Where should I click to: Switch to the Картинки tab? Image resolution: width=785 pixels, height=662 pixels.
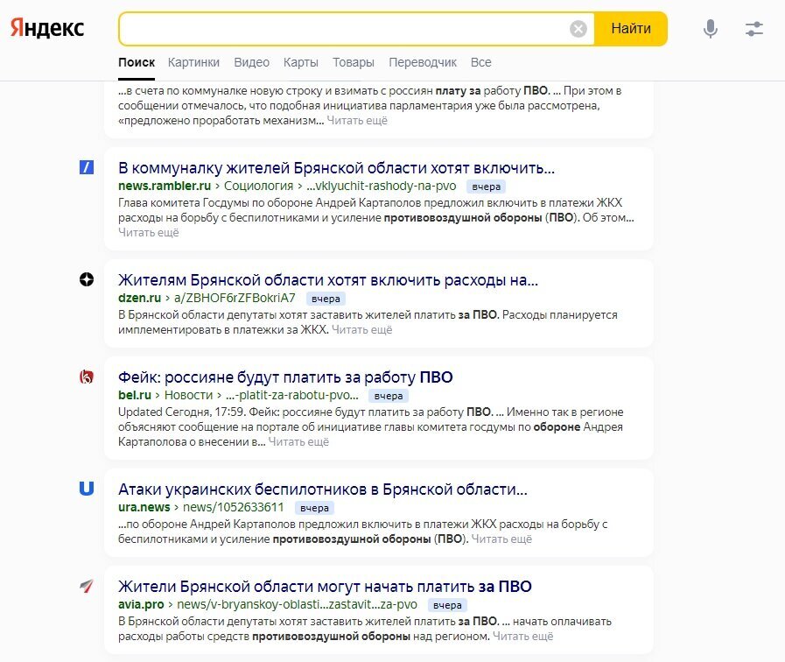point(193,62)
